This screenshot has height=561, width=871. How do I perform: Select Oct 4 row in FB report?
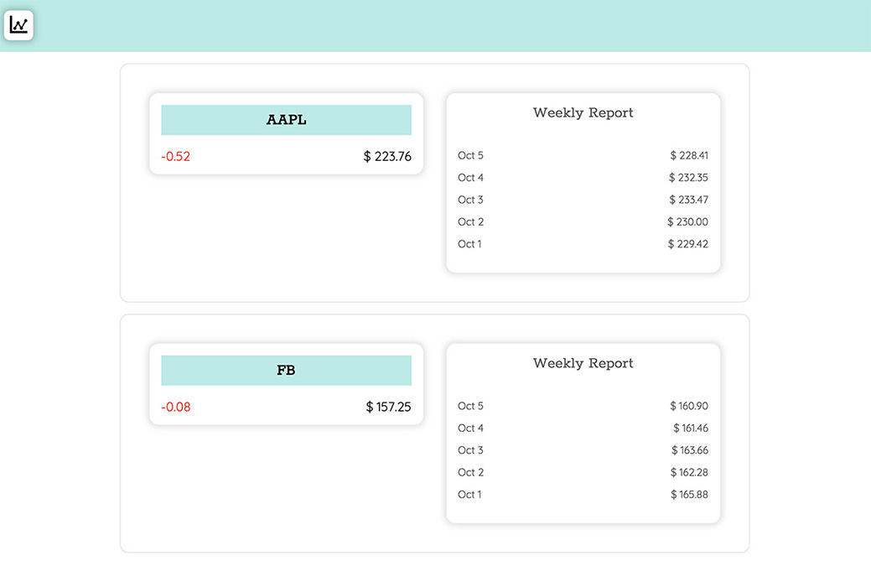coord(583,429)
